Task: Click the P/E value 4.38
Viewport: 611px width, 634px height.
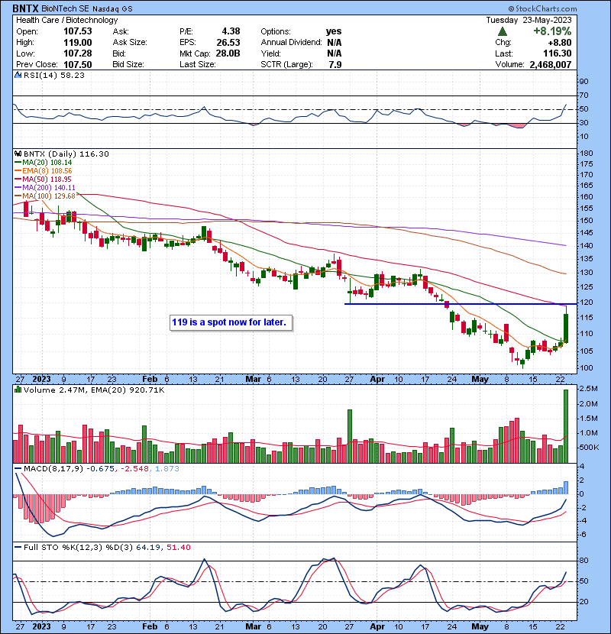Action: [x=231, y=31]
